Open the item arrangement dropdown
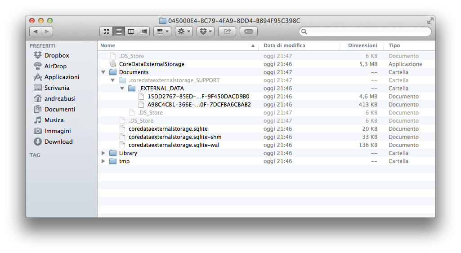The height and width of the screenshot is (253, 461). (162, 31)
